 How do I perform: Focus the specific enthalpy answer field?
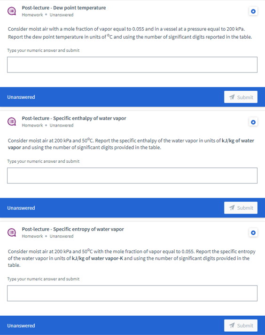(132, 175)
